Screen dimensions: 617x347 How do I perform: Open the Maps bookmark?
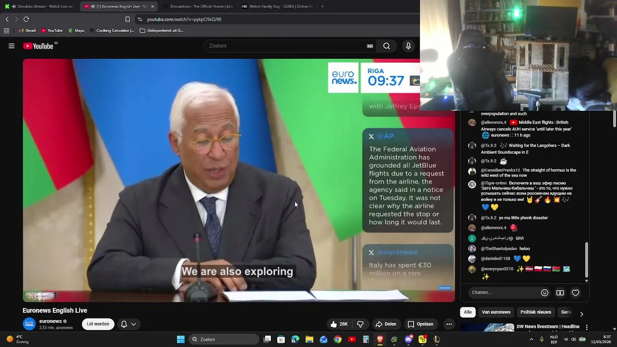(x=76, y=30)
